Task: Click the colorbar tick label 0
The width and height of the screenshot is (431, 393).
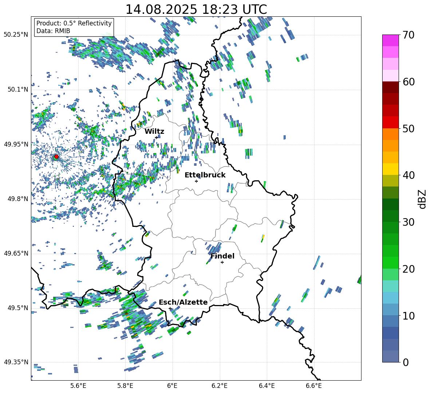Action: [406, 362]
